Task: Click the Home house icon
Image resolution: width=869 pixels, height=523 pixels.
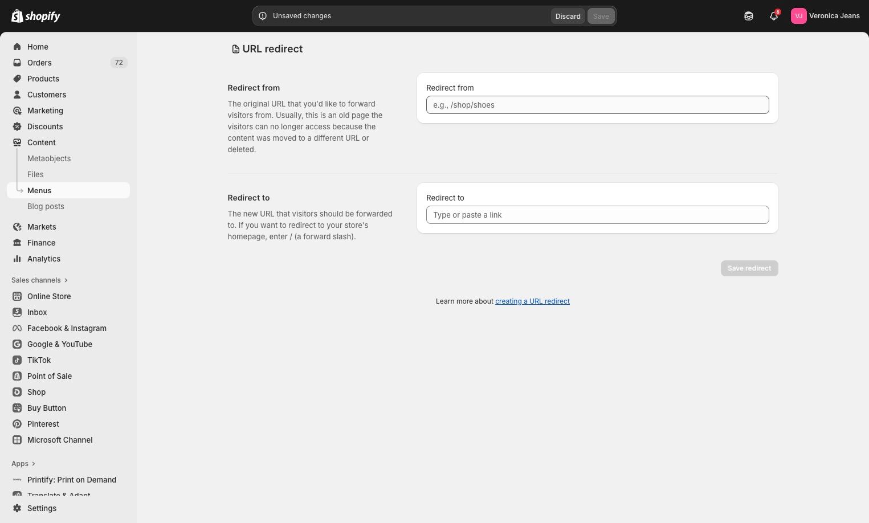Action: [17, 47]
